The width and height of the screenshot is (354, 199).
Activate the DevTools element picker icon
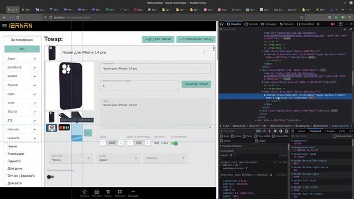coord(222,24)
